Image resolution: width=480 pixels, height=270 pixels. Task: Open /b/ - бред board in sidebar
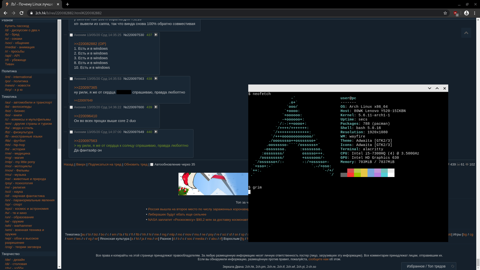[12, 34]
